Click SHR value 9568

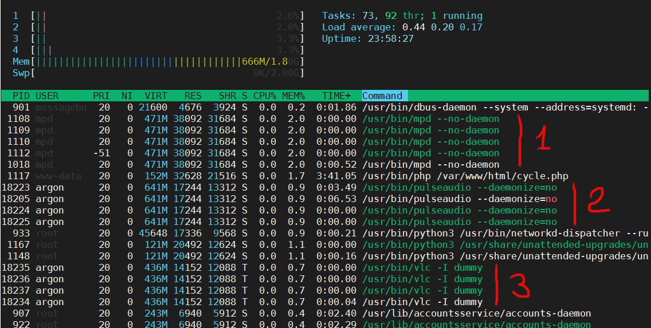pos(225,234)
